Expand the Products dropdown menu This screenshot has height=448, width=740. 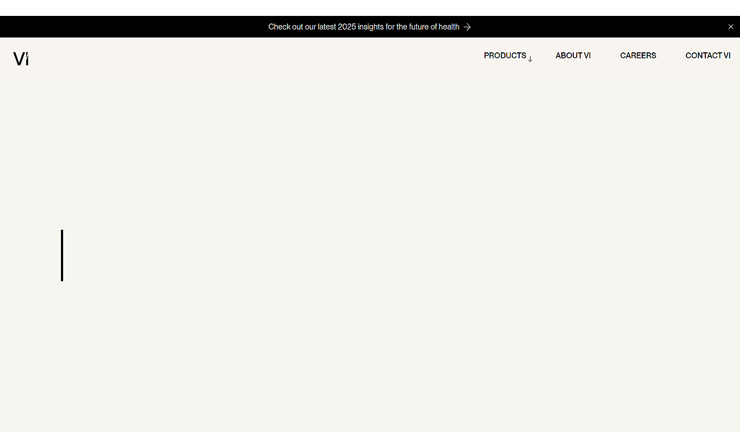point(508,56)
